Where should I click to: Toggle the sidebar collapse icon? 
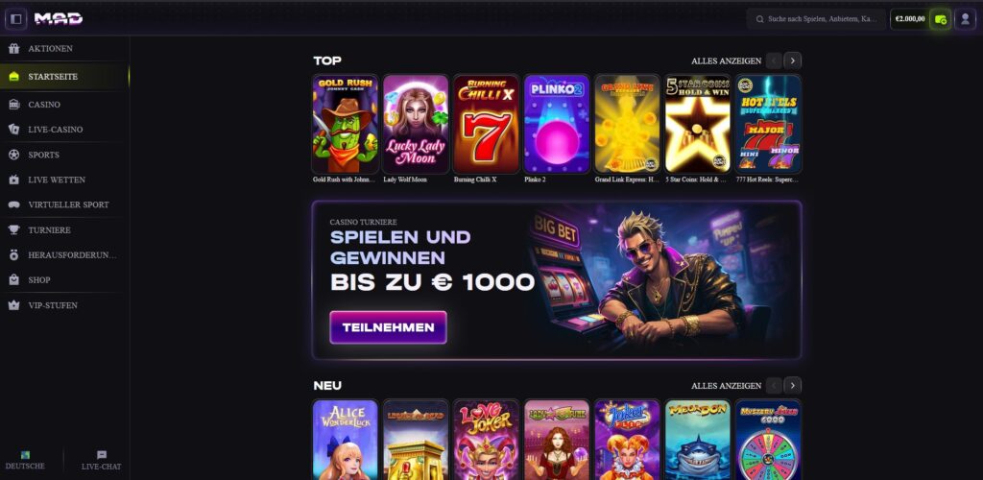point(16,19)
